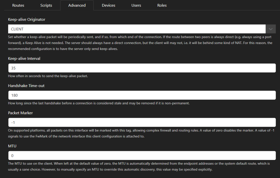Focus the Keep-alive Interval field
Screen dimensions: 280x178
[x=142, y=68]
